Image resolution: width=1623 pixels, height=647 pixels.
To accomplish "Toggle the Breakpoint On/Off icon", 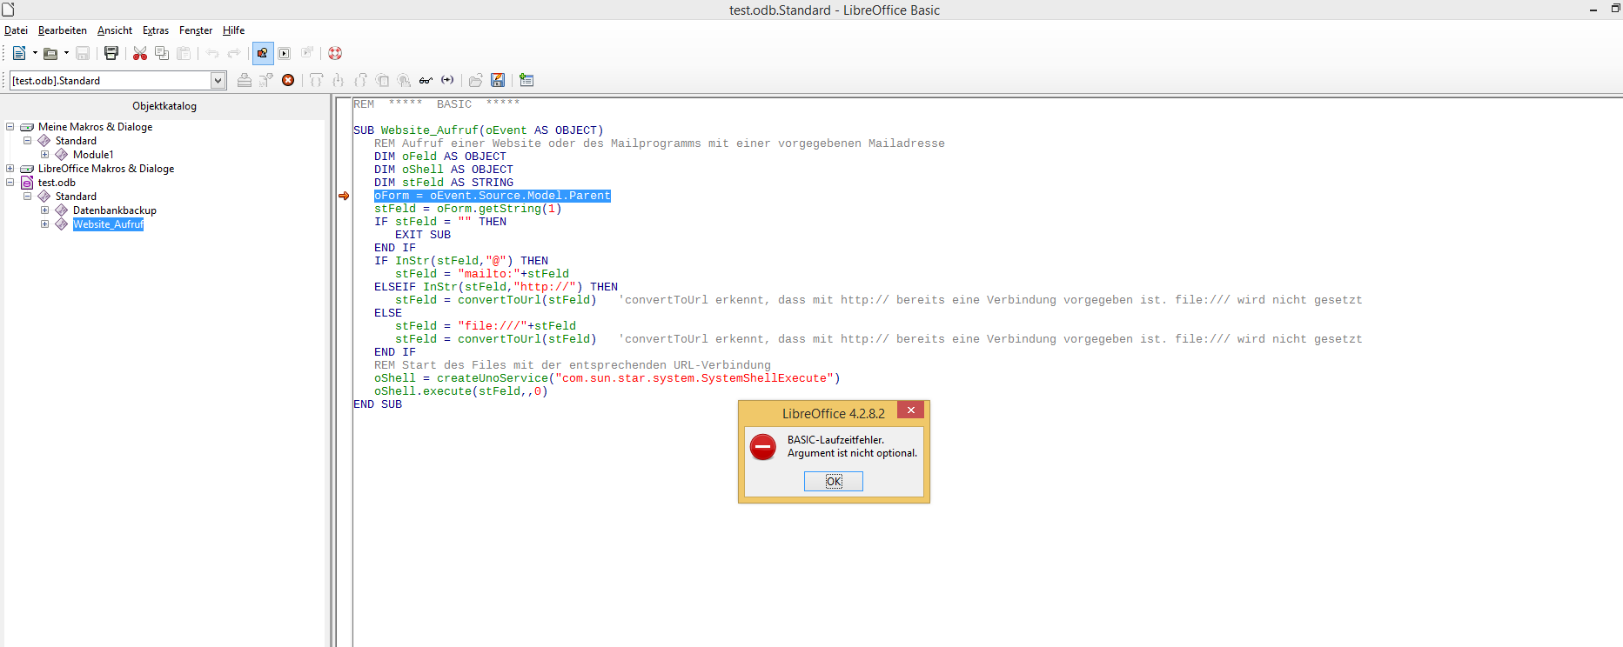I will [x=382, y=80].
